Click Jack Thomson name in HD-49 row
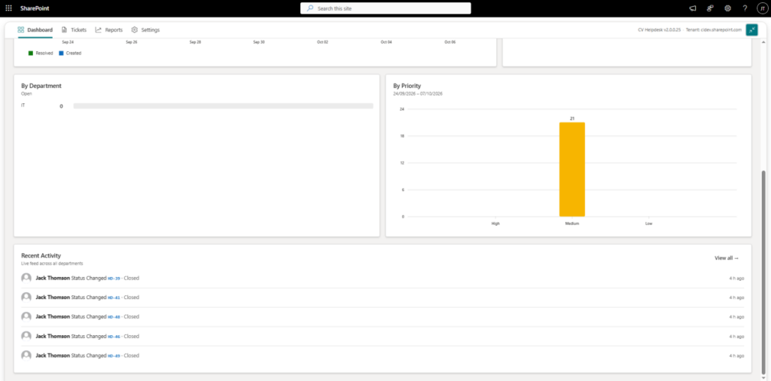Image resolution: width=771 pixels, height=381 pixels. coord(53,355)
